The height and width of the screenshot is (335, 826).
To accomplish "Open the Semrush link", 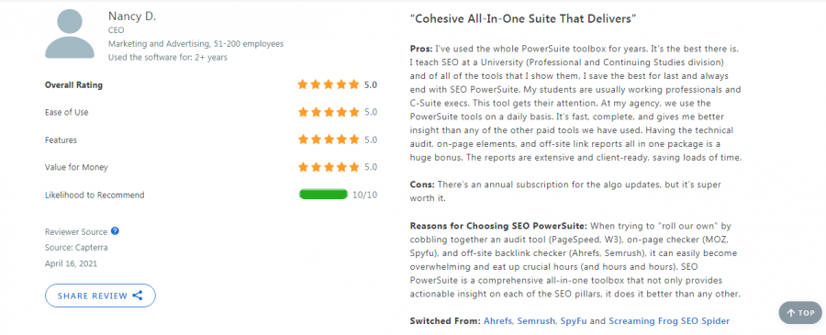I will [x=536, y=321].
